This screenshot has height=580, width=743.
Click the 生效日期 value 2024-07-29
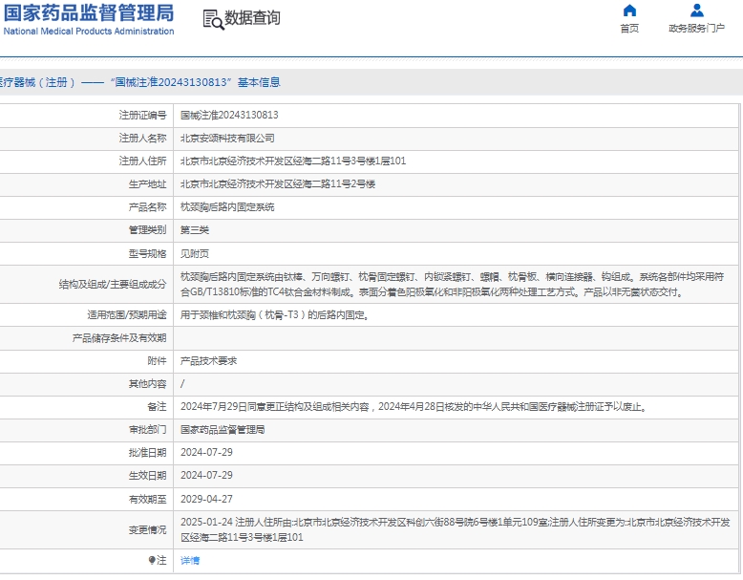[206, 475]
